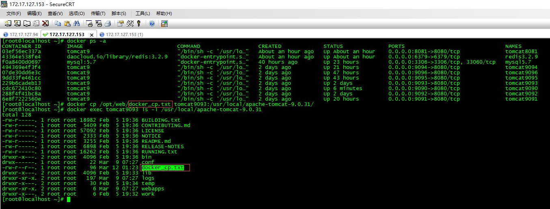Screen dimensions: 550x209
Task: Open the 传输(T) menu
Action: click(98, 13)
